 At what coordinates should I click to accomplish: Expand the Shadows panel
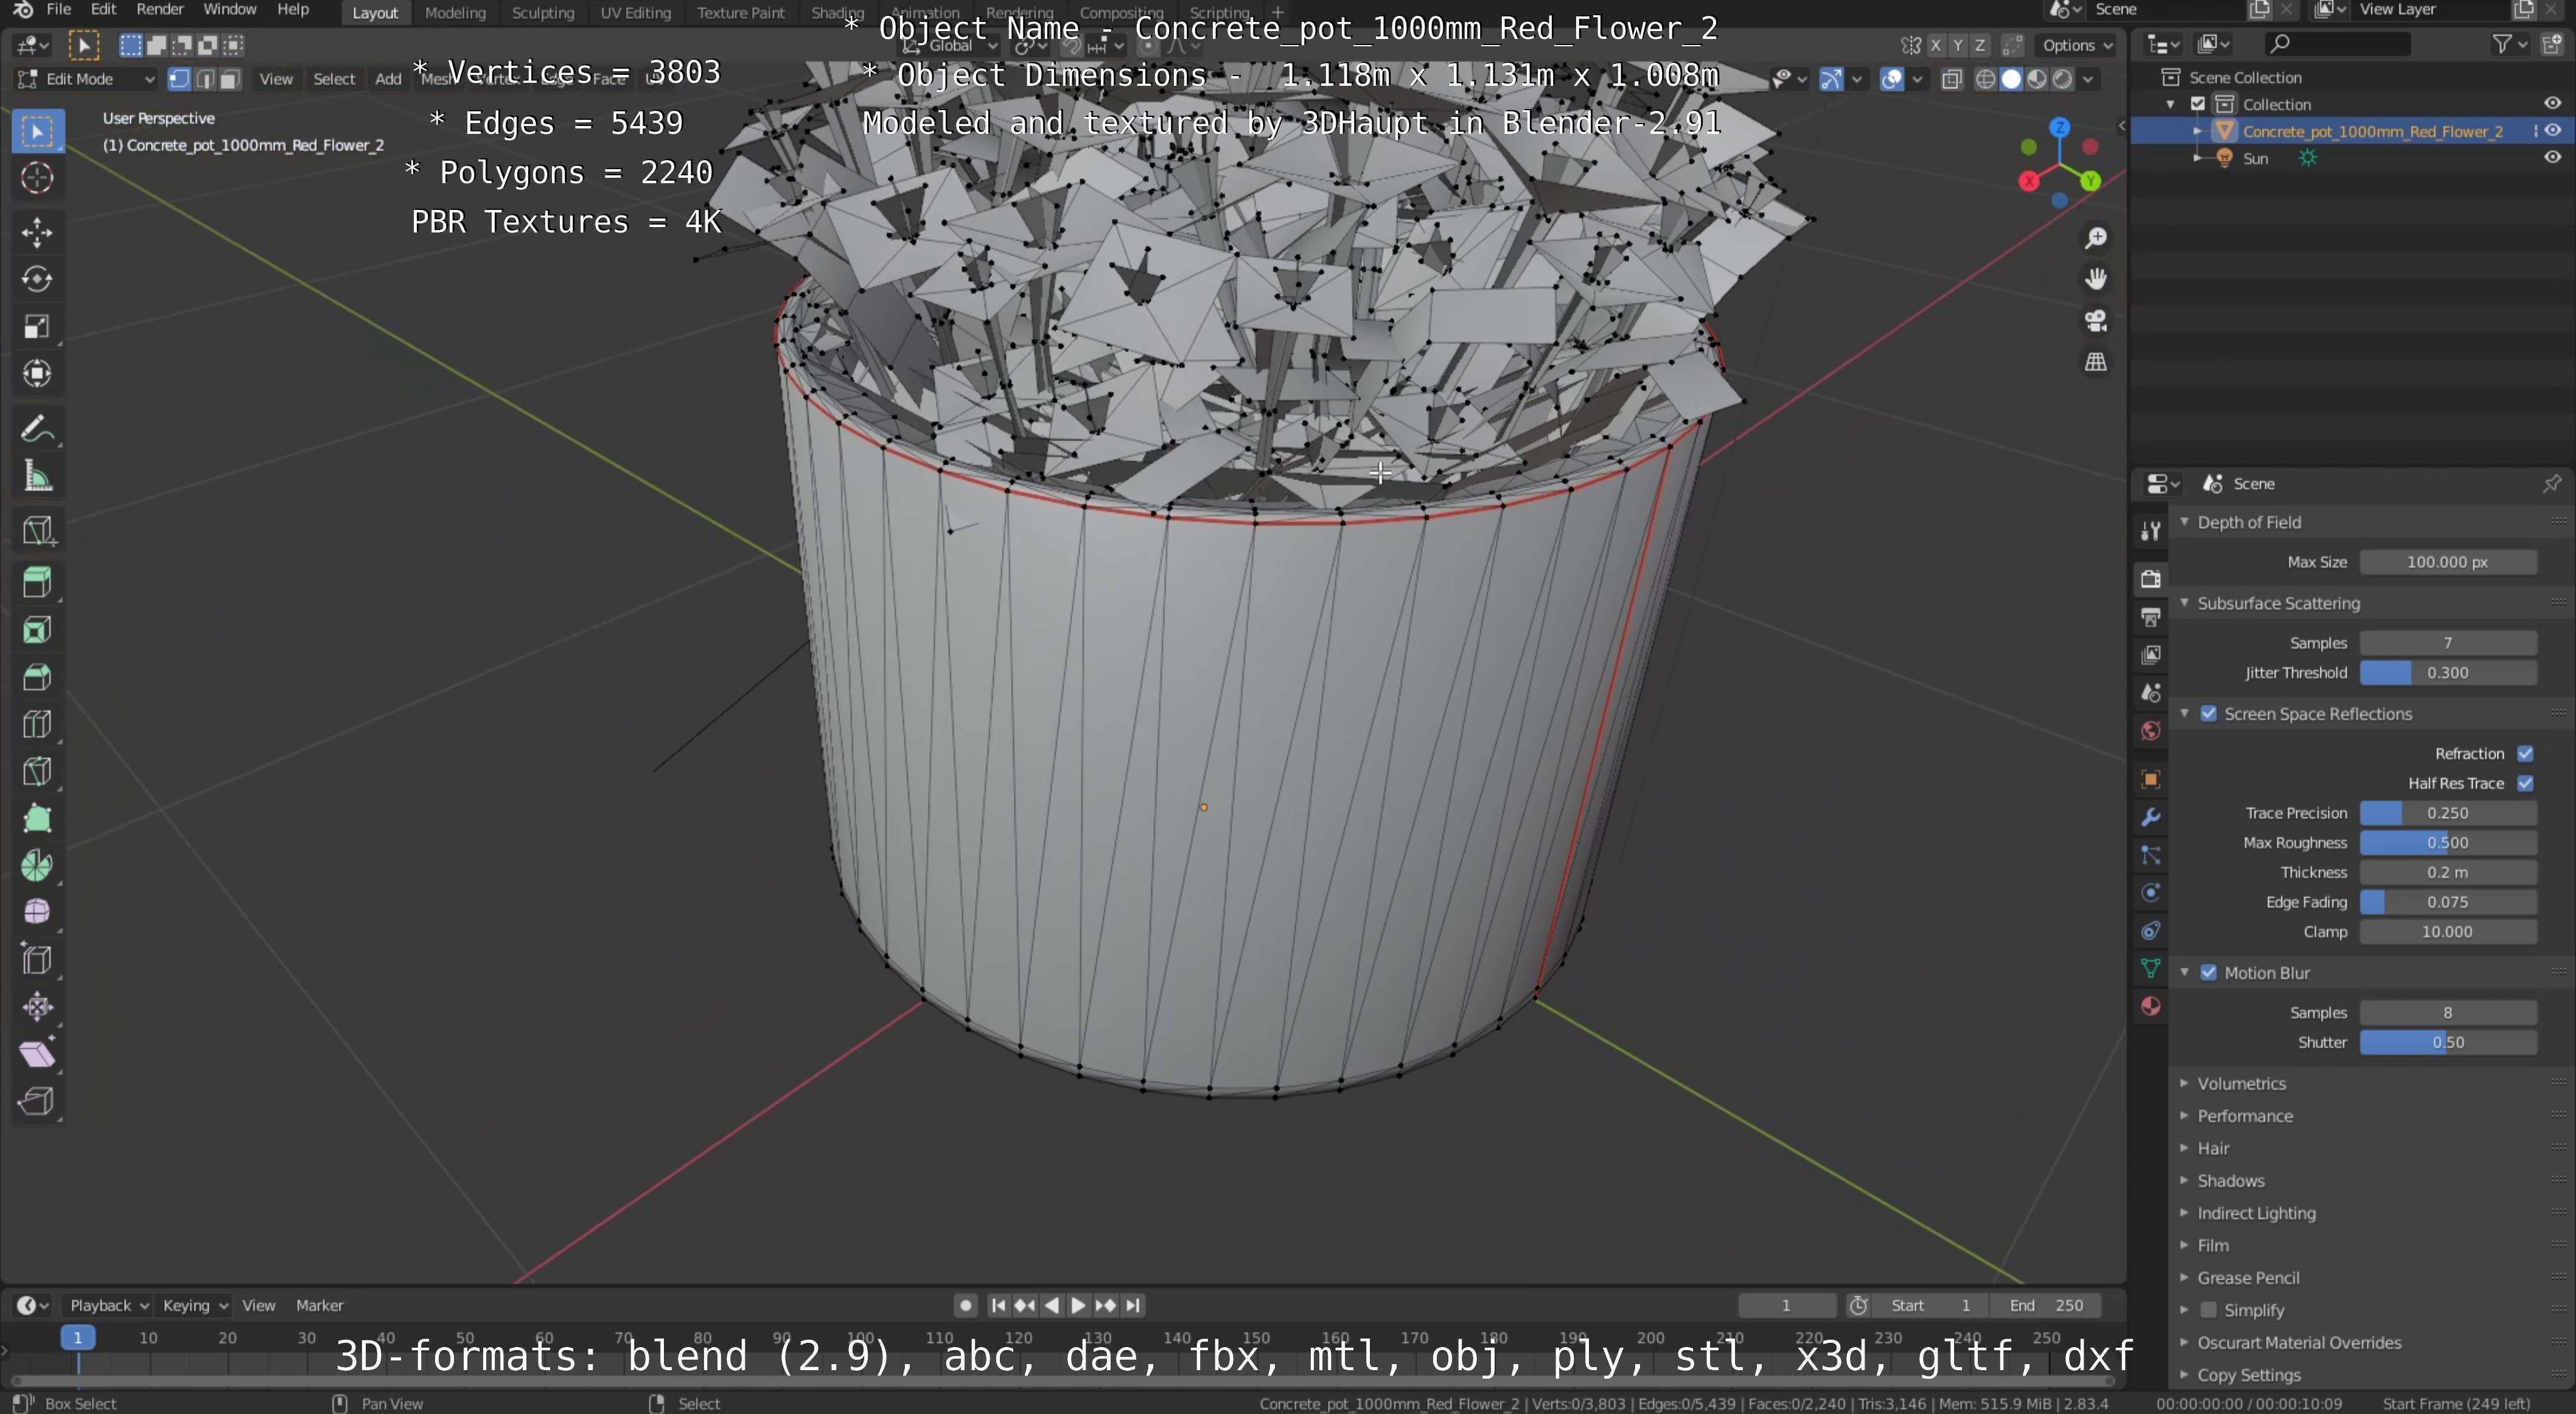point(2230,1181)
